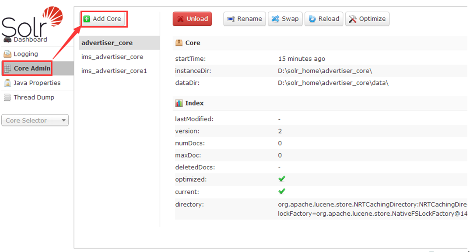The width and height of the screenshot is (470, 252).
Task: Select advertiser_core in the core list
Action: [119, 43]
